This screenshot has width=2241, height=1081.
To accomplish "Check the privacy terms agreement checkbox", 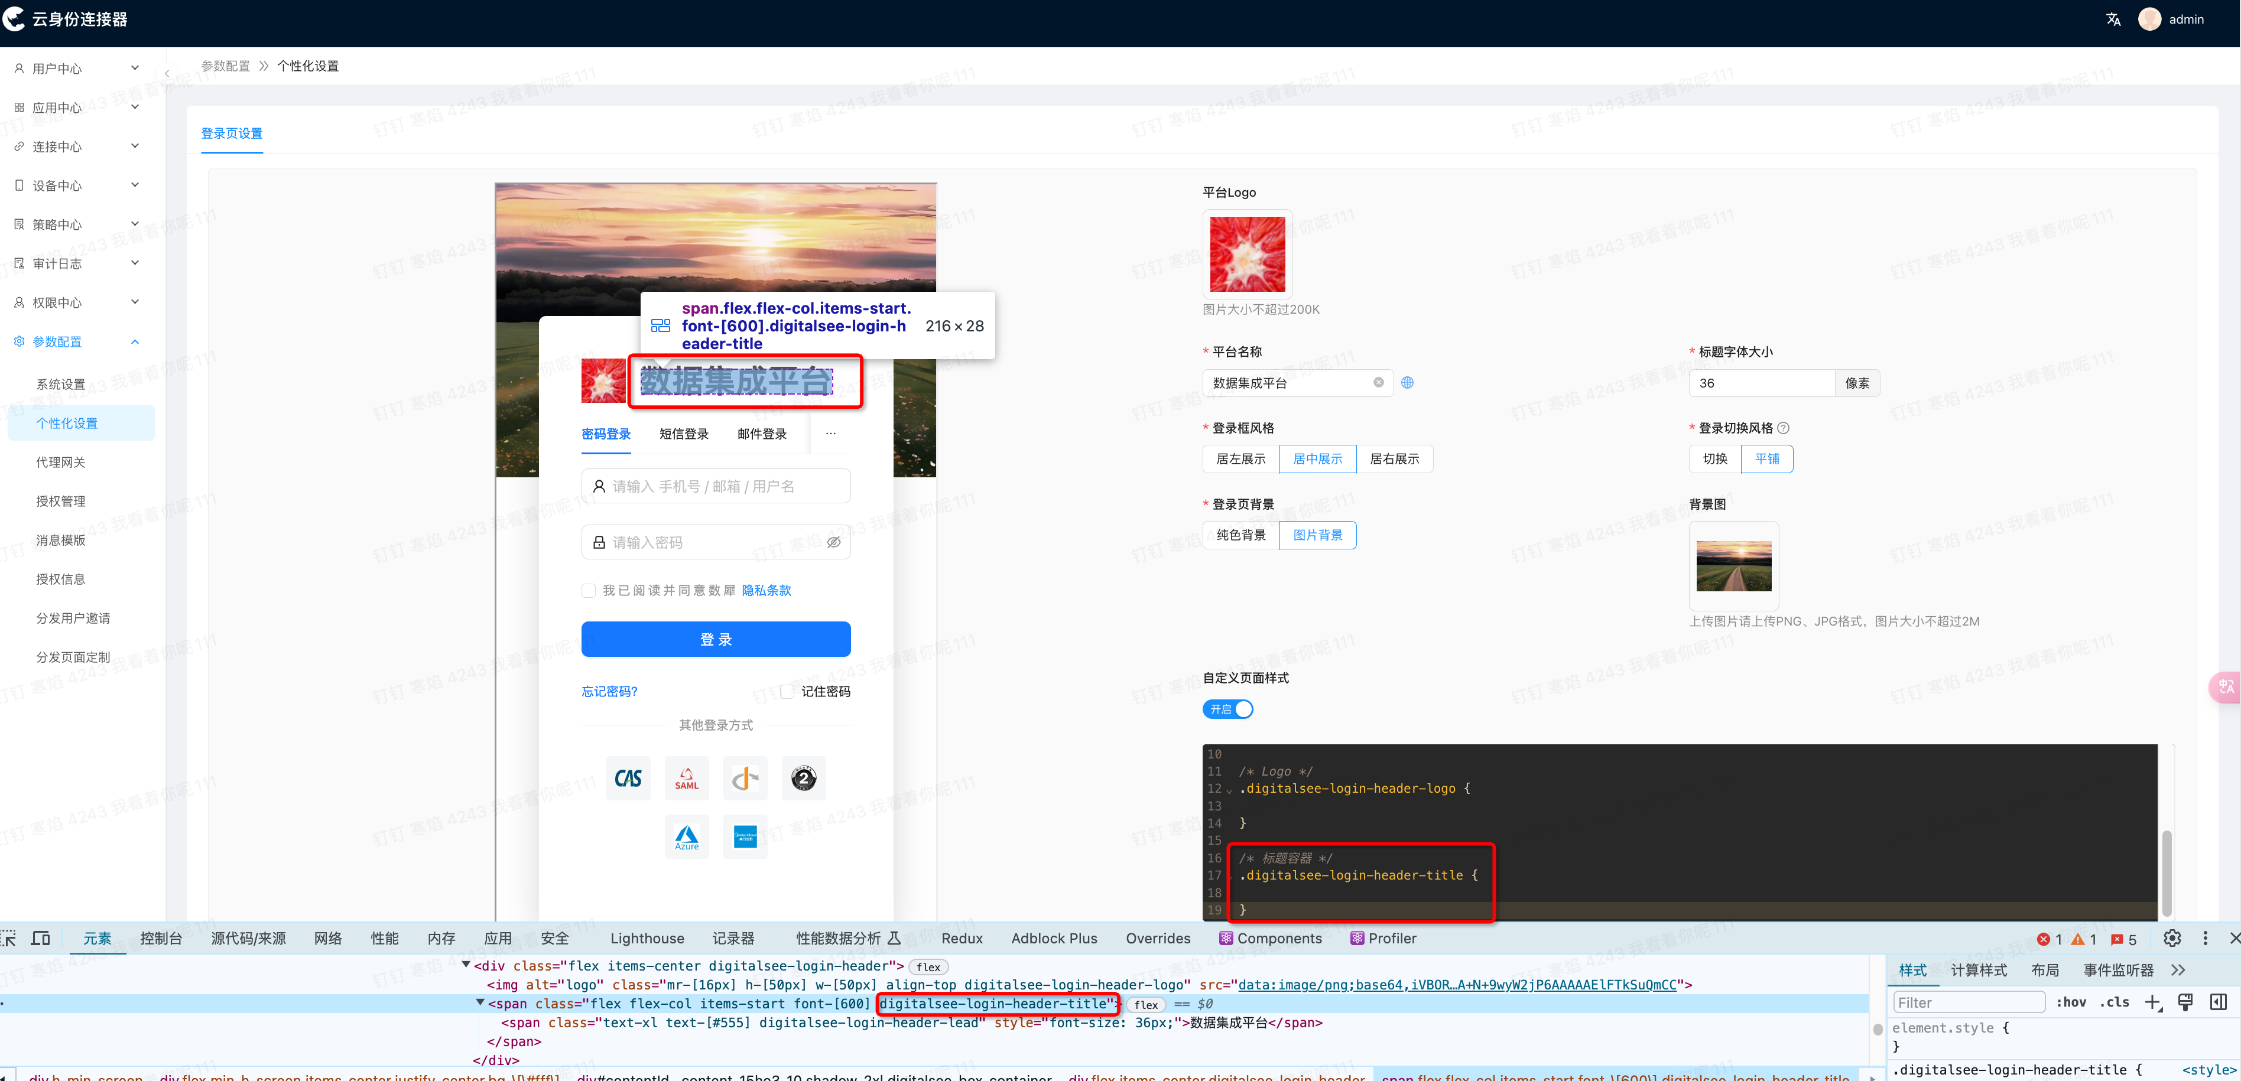I will 588,591.
